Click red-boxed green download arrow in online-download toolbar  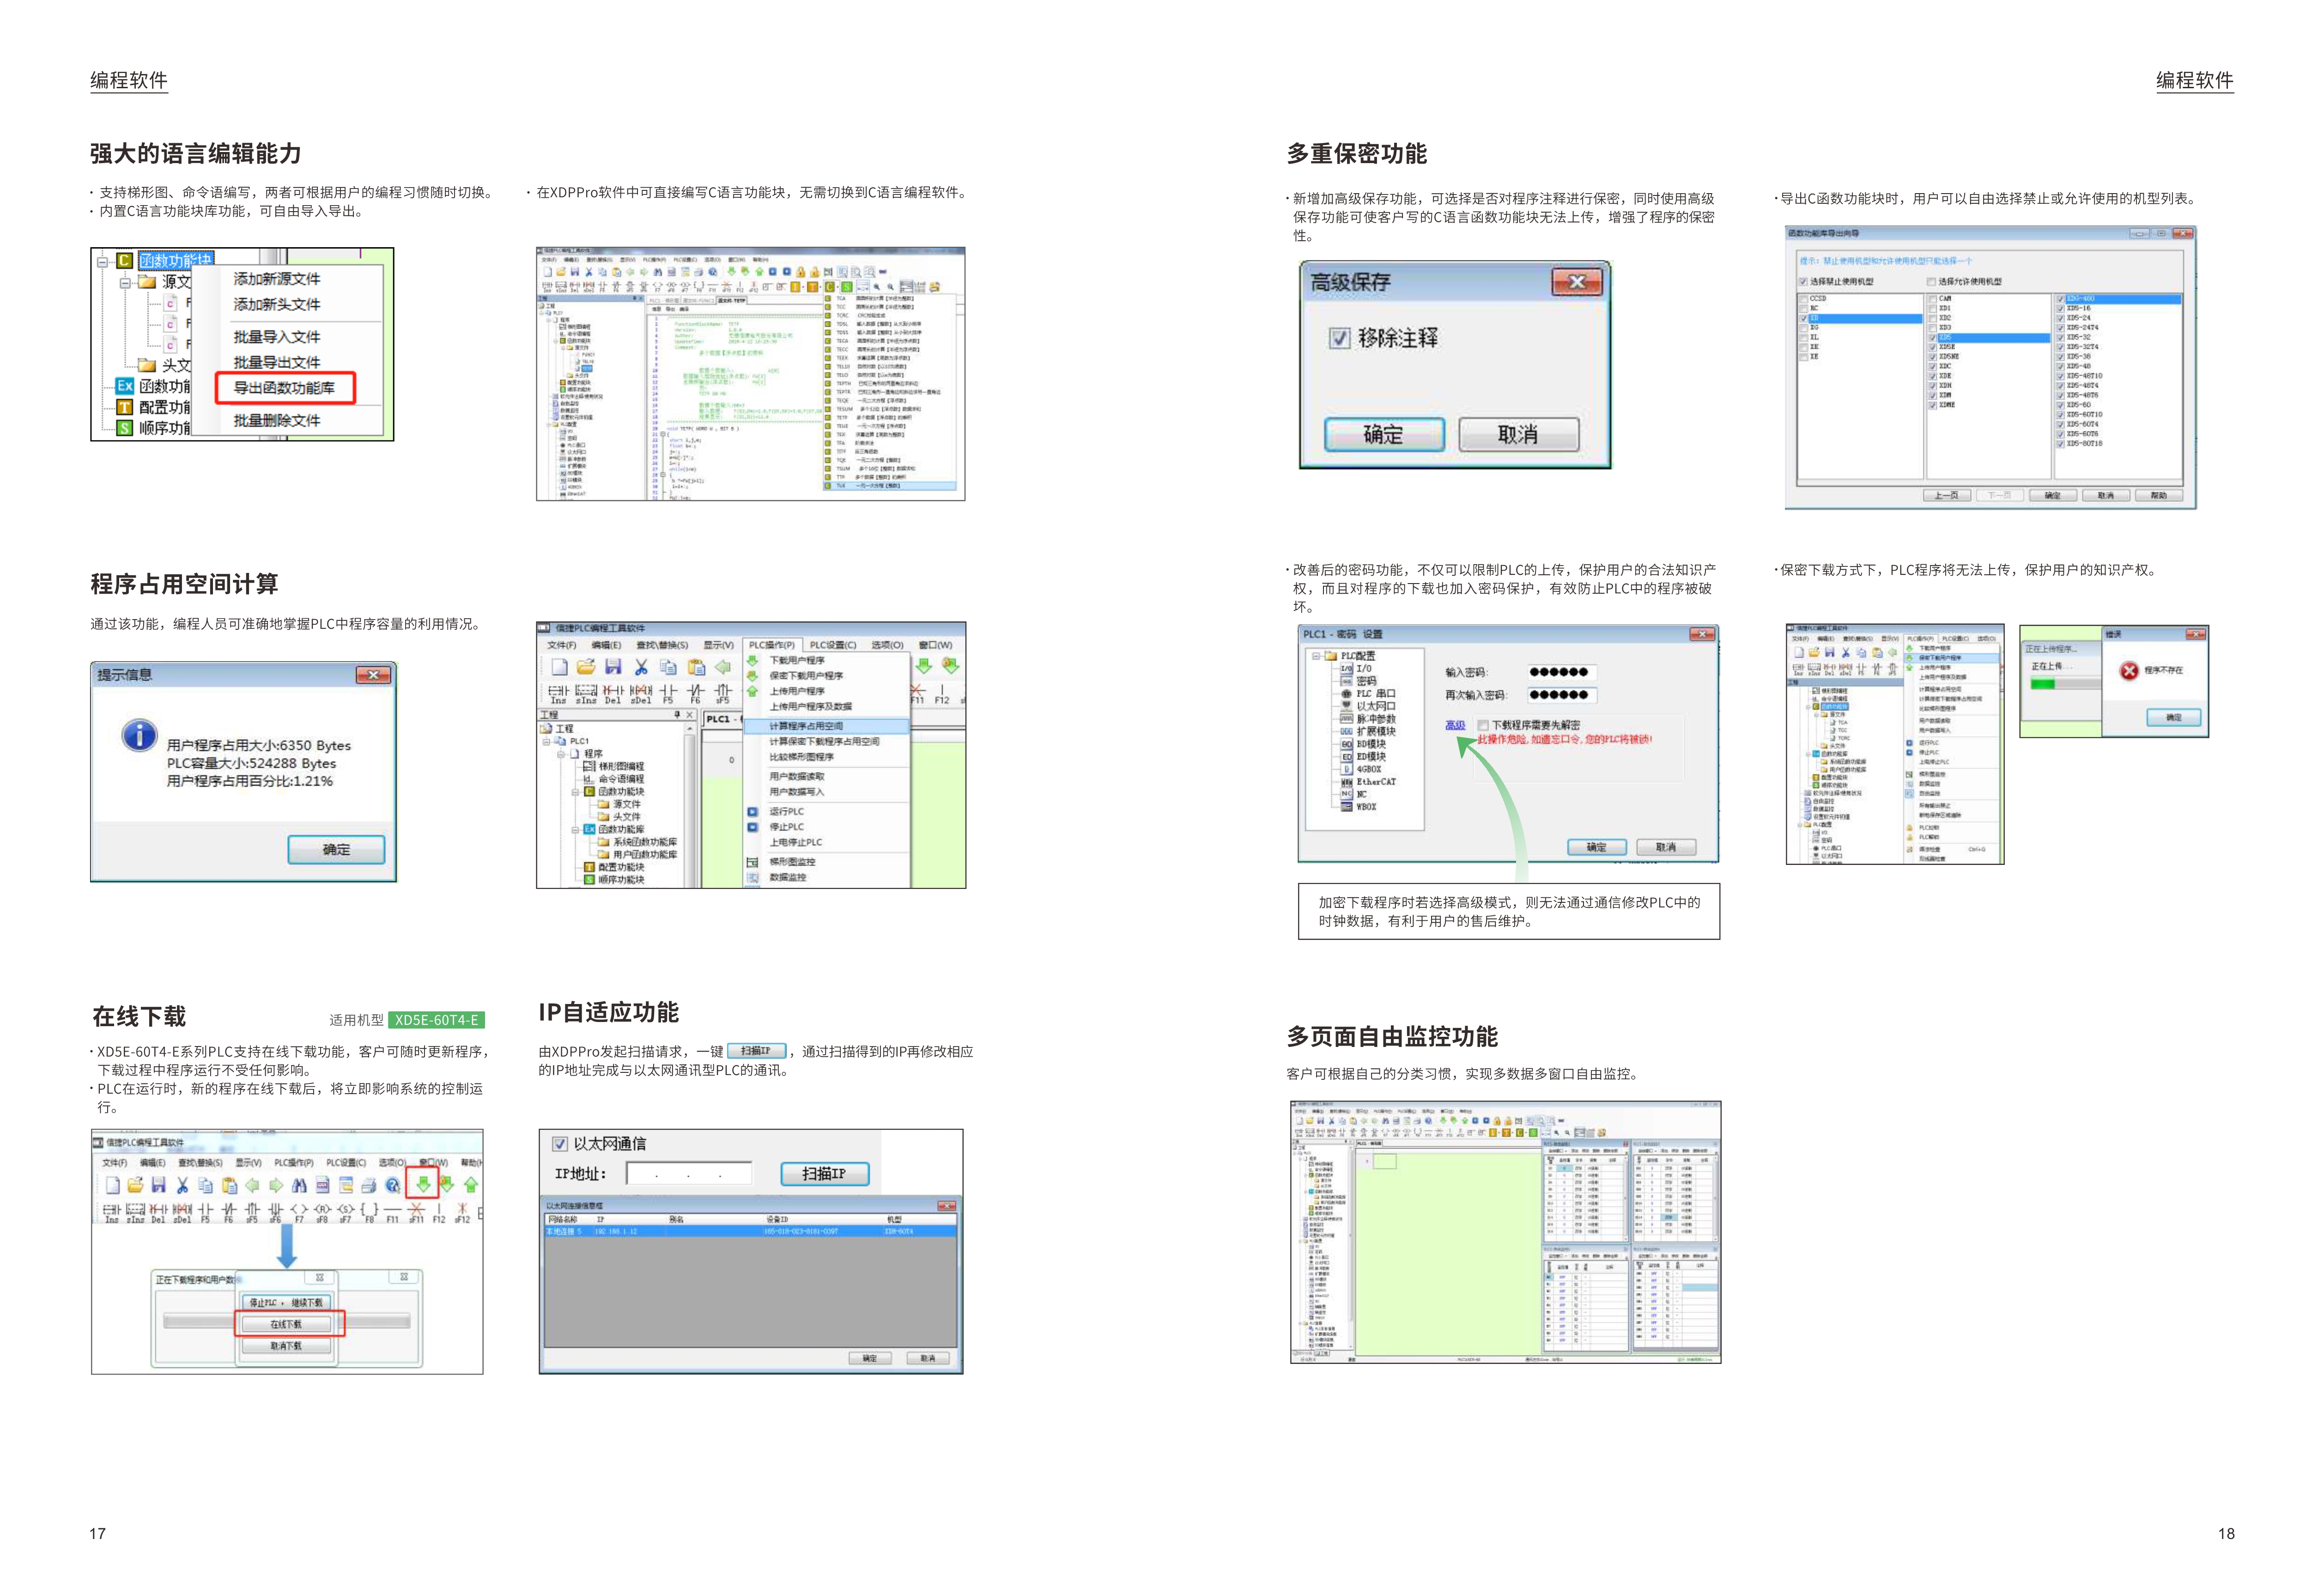coord(423,1185)
